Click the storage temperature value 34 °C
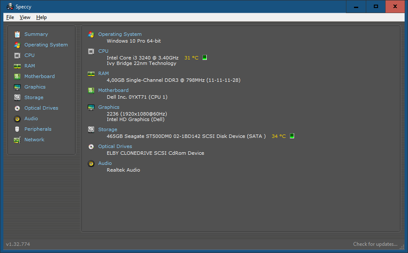 coord(278,136)
